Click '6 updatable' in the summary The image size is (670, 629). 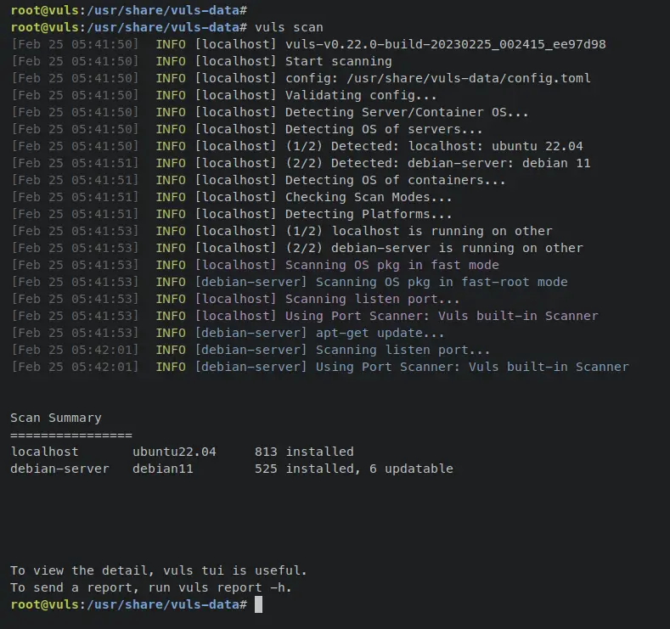click(411, 469)
